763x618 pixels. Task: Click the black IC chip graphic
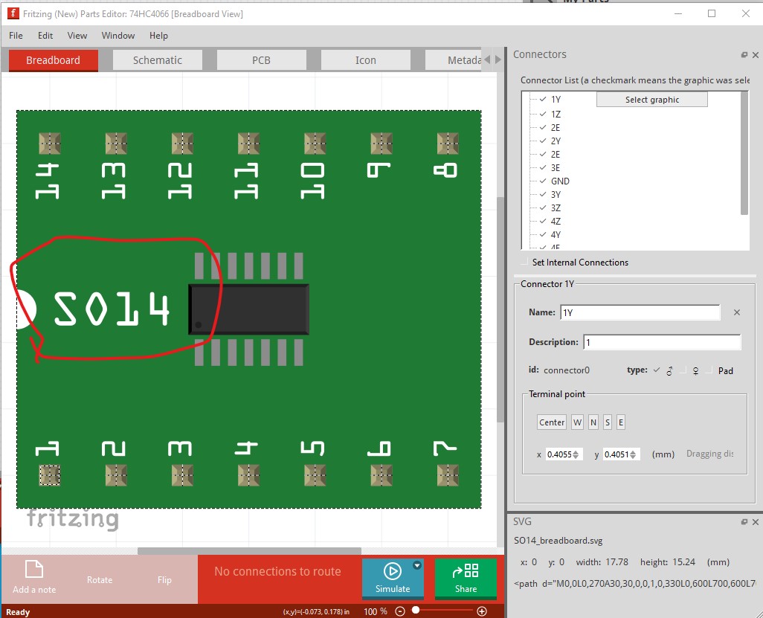coord(248,309)
